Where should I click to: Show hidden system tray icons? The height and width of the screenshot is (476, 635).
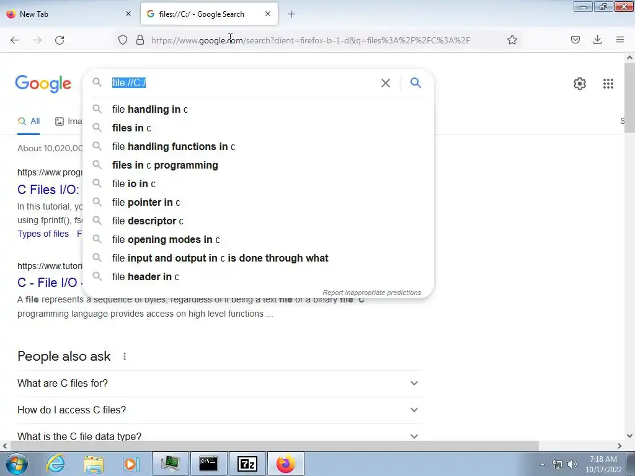click(x=542, y=464)
